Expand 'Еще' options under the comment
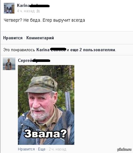Image resolution: width=133 pixels, height=153 pixels. pos(42,149)
